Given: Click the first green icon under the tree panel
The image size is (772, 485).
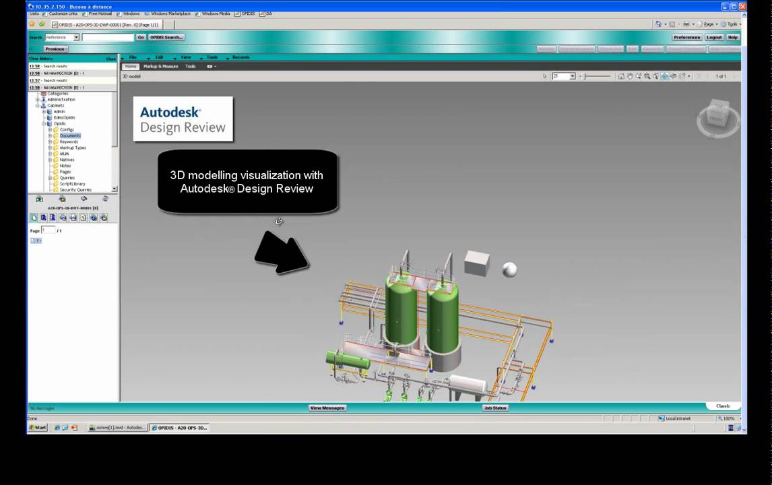Looking at the screenshot, I should (x=39, y=199).
